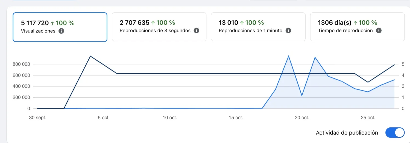Click the 30 sept. date label

click(x=38, y=118)
